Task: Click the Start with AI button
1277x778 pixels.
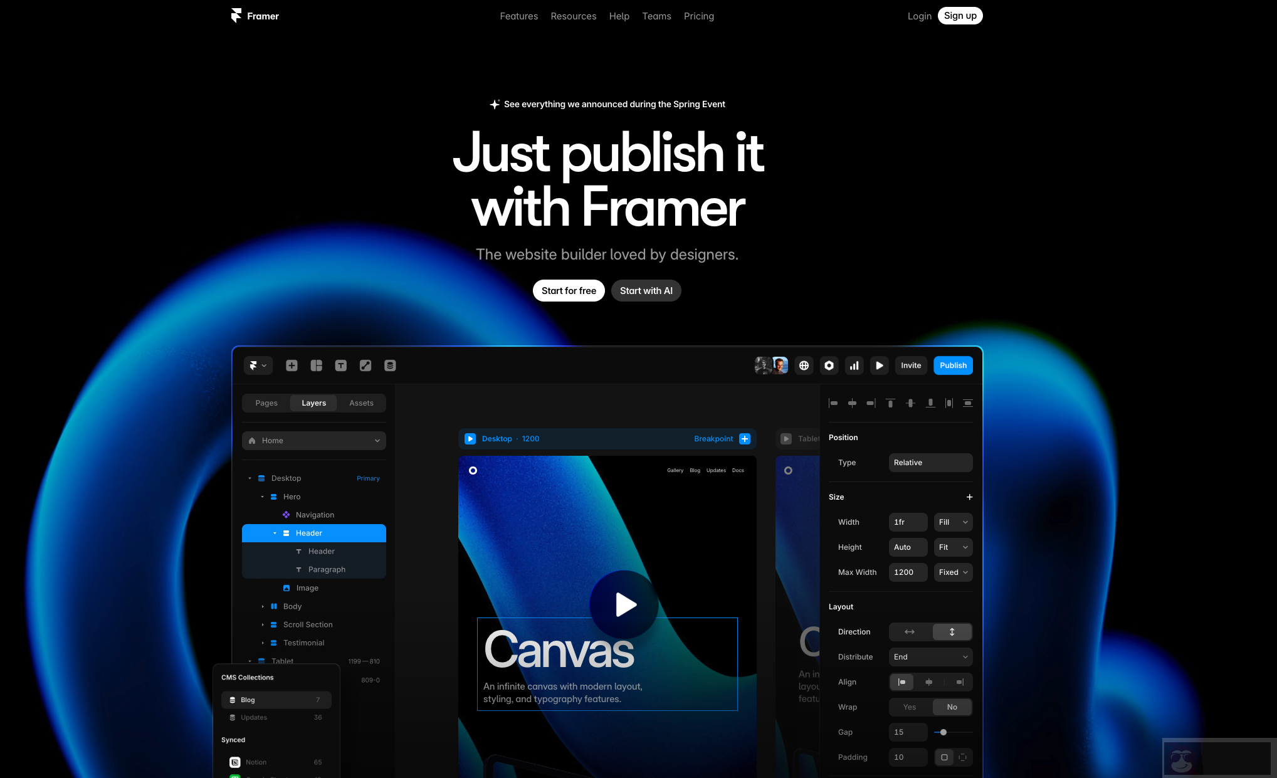Action: 646,290
